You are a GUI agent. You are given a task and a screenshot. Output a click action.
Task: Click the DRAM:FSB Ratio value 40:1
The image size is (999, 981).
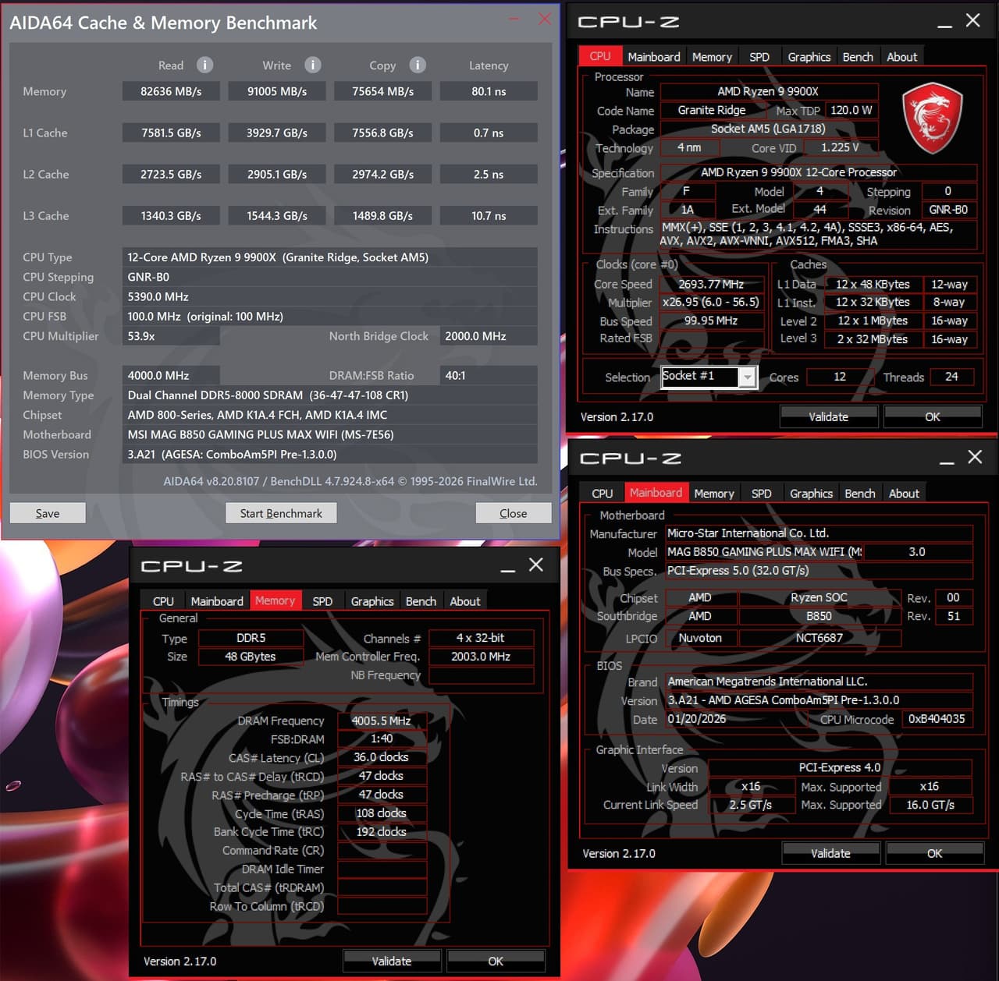pos(489,375)
